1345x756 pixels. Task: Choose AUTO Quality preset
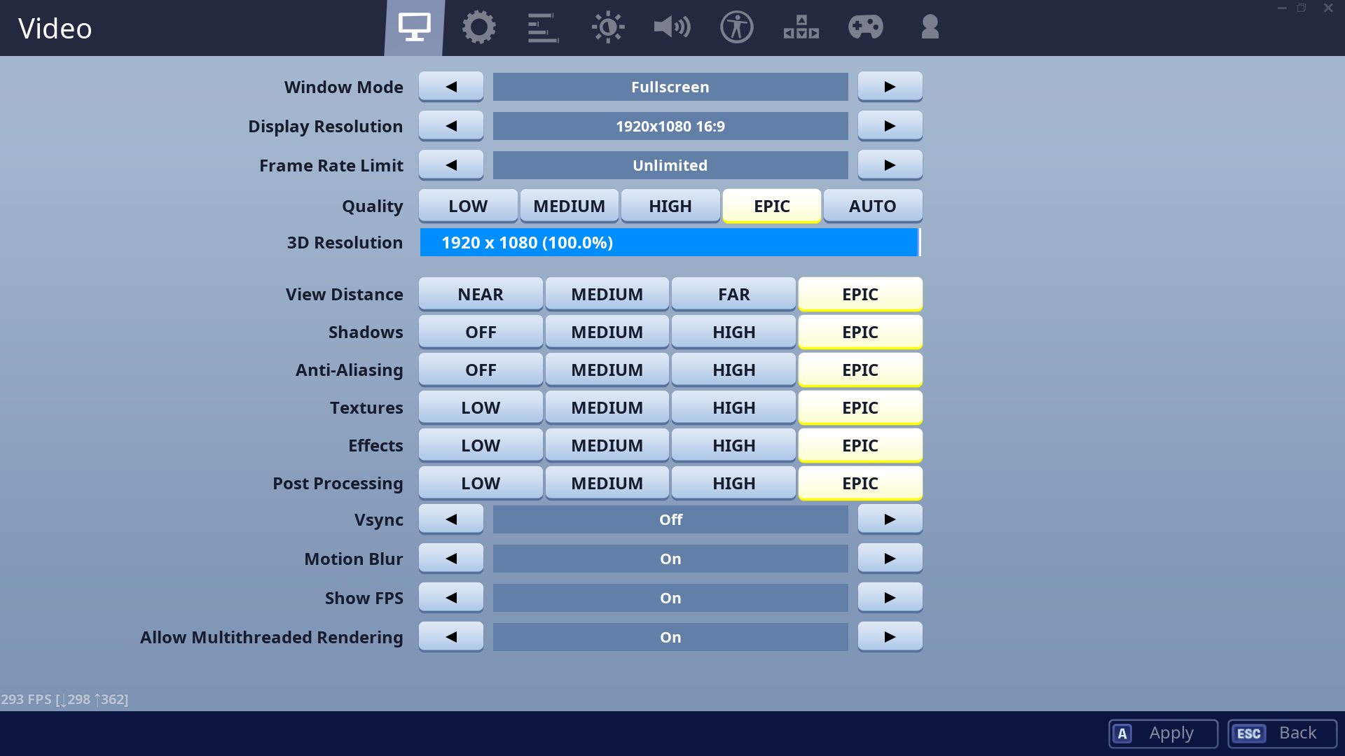click(x=872, y=206)
